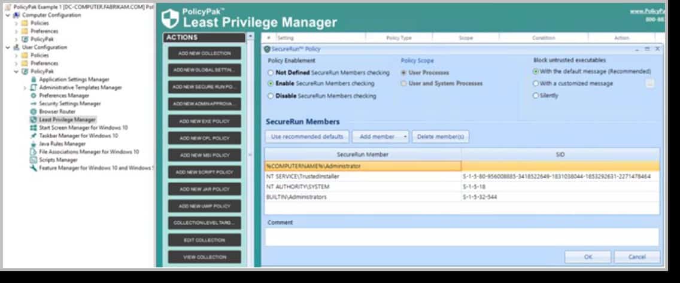Select NT SERVICE\TrustedInstaller member row

[x=462, y=177]
